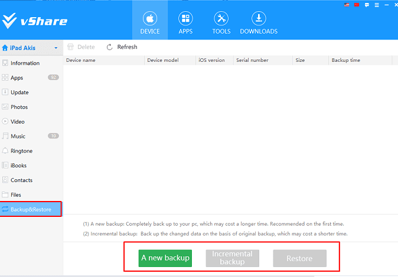Click the Delete toolbar text

[x=86, y=47]
